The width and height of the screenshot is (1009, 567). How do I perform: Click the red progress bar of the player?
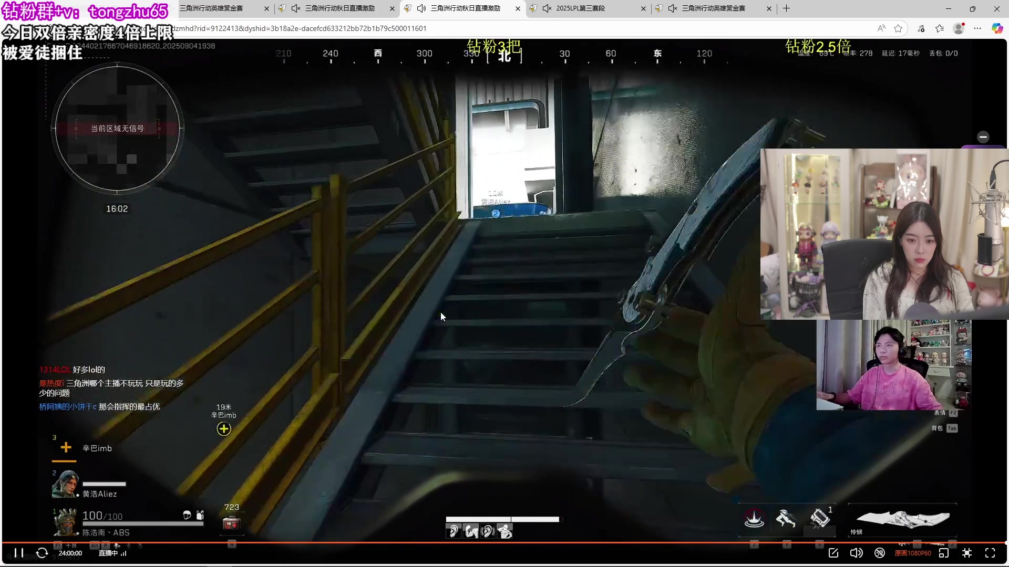click(x=504, y=542)
